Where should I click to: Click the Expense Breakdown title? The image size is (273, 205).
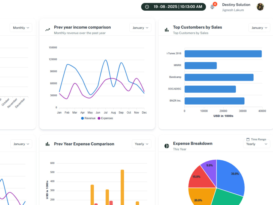pyautogui.click(x=192, y=143)
